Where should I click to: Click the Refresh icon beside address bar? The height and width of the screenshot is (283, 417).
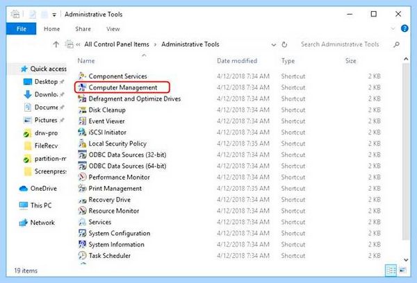284,44
